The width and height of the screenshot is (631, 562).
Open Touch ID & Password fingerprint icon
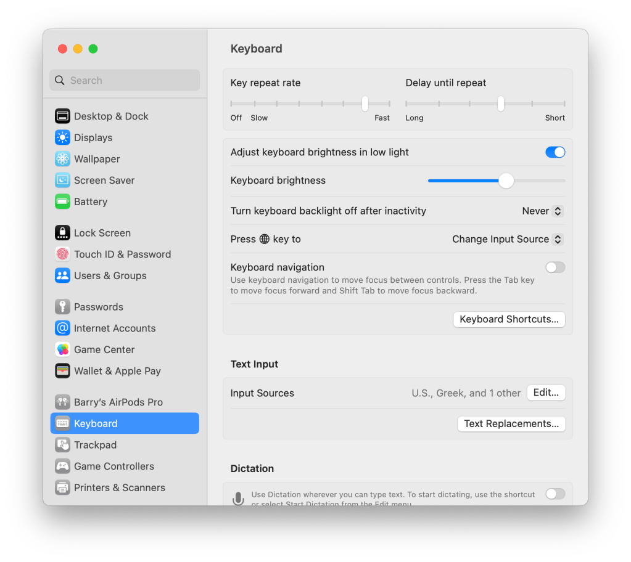coord(62,254)
